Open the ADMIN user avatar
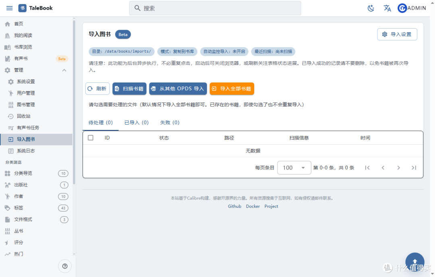 click(x=402, y=8)
